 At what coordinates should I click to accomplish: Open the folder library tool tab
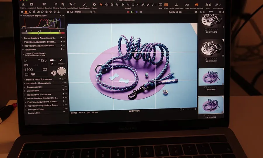tap(22, 12)
